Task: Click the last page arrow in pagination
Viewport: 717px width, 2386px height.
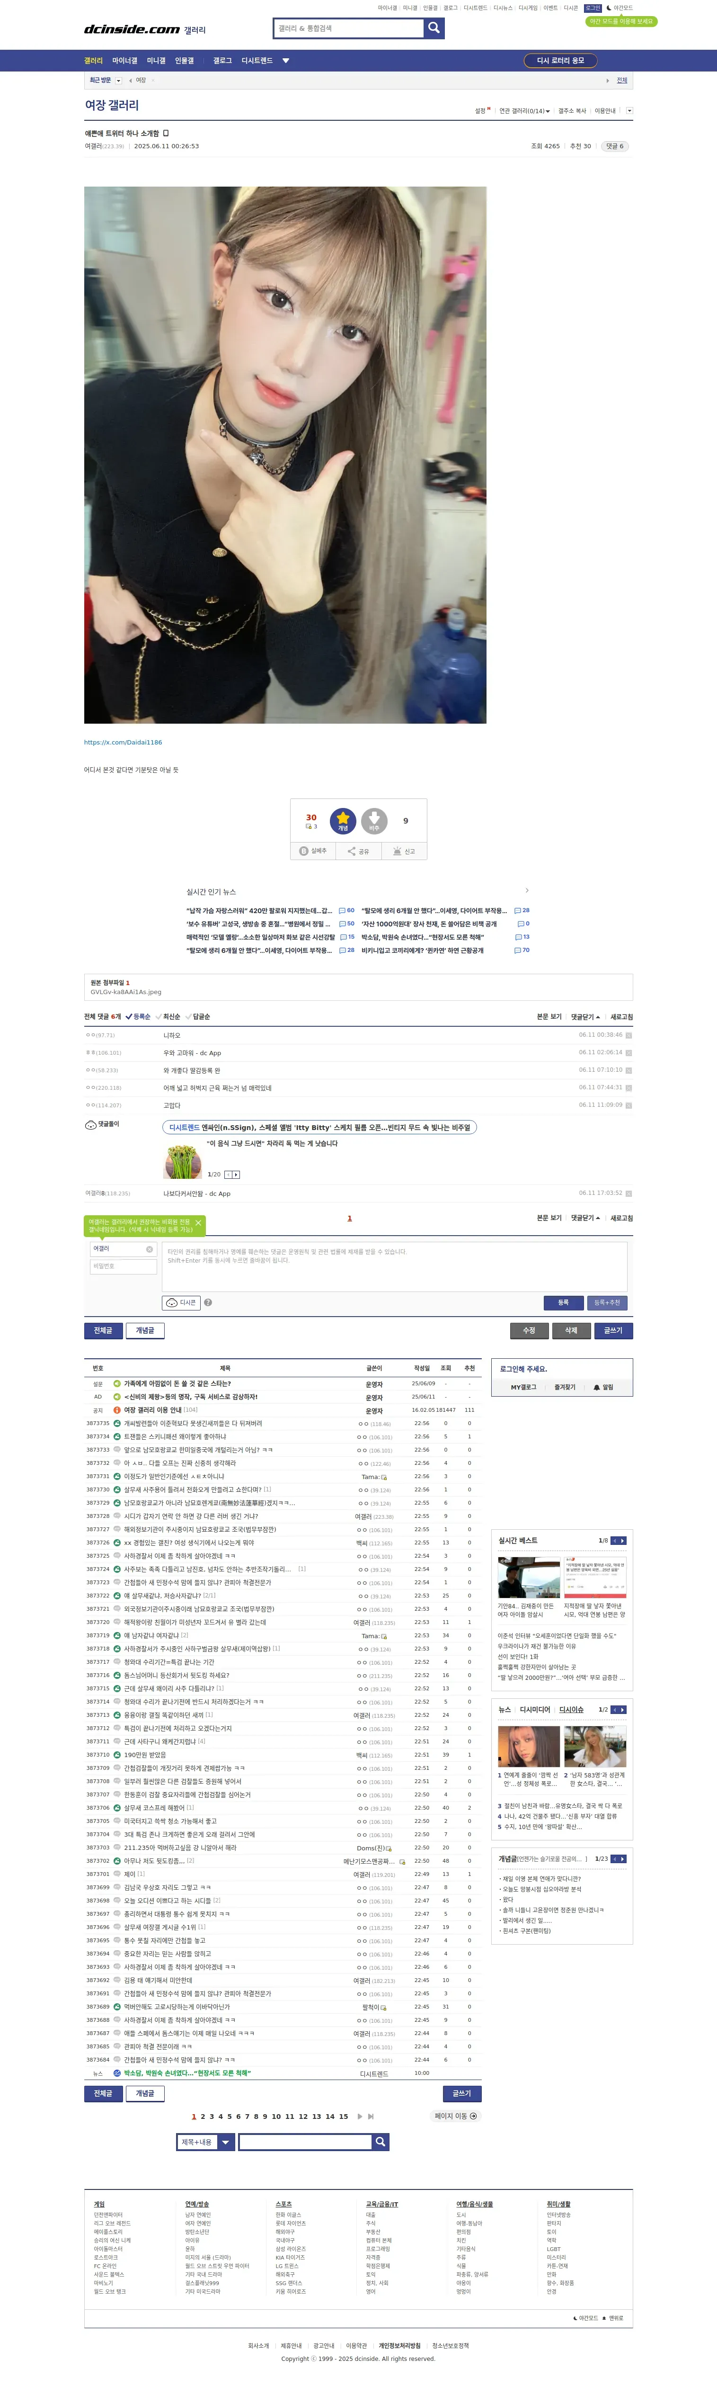Action: click(371, 2116)
